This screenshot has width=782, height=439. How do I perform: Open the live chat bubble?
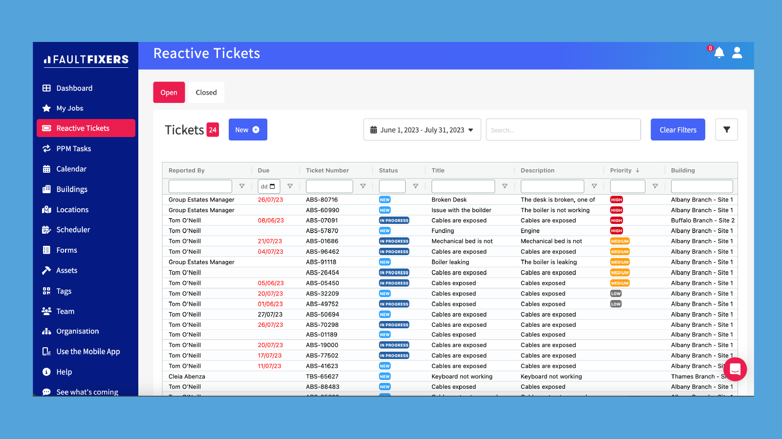pyautogui.click(x=735, y=369)
